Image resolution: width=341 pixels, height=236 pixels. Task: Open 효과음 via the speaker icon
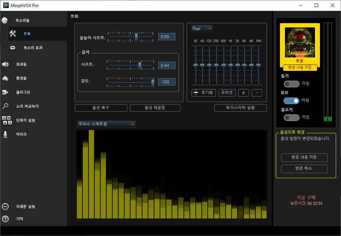pos(5,64)
